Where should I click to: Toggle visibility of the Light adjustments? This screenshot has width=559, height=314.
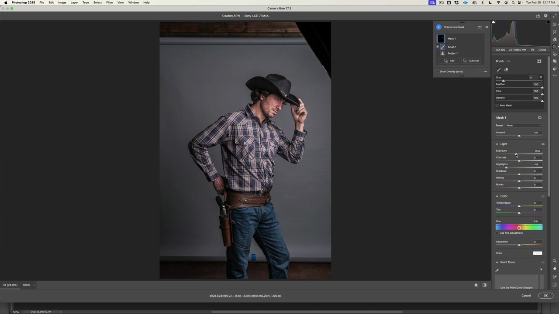coord(543,144)
